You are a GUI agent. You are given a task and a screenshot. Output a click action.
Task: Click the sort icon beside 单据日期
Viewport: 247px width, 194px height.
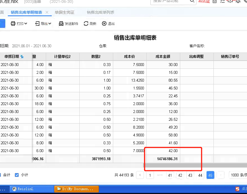pos(22,57)
